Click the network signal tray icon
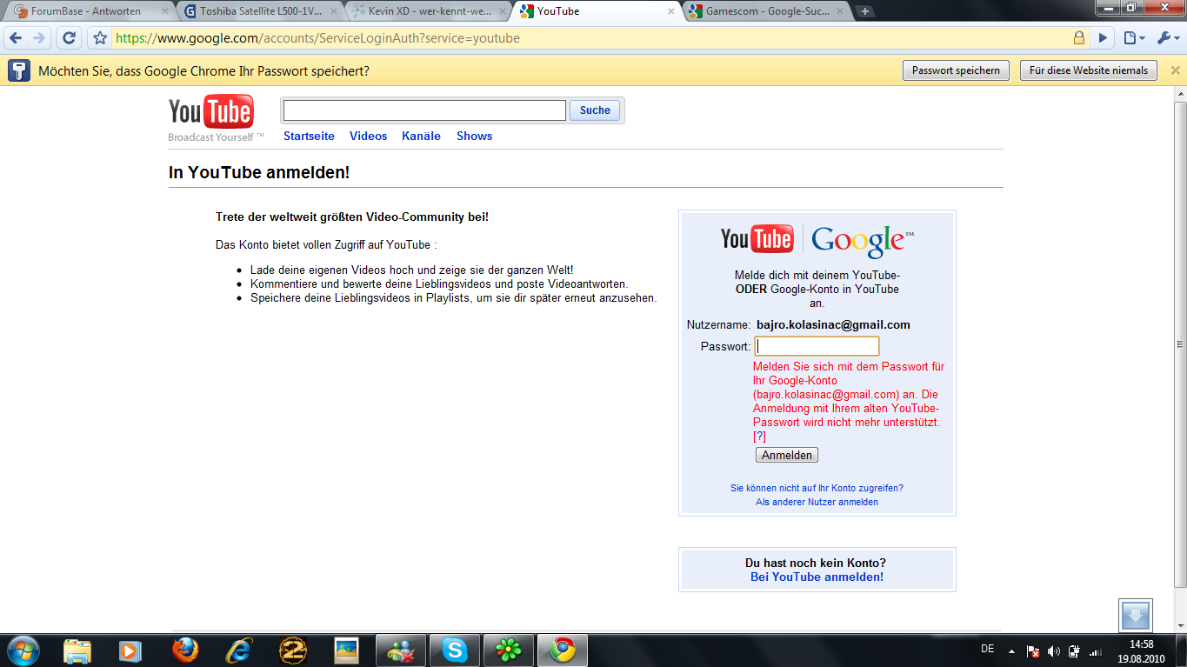Image resolution: width=1187 pixels, height=667 pixels. tap(1096, 650)
